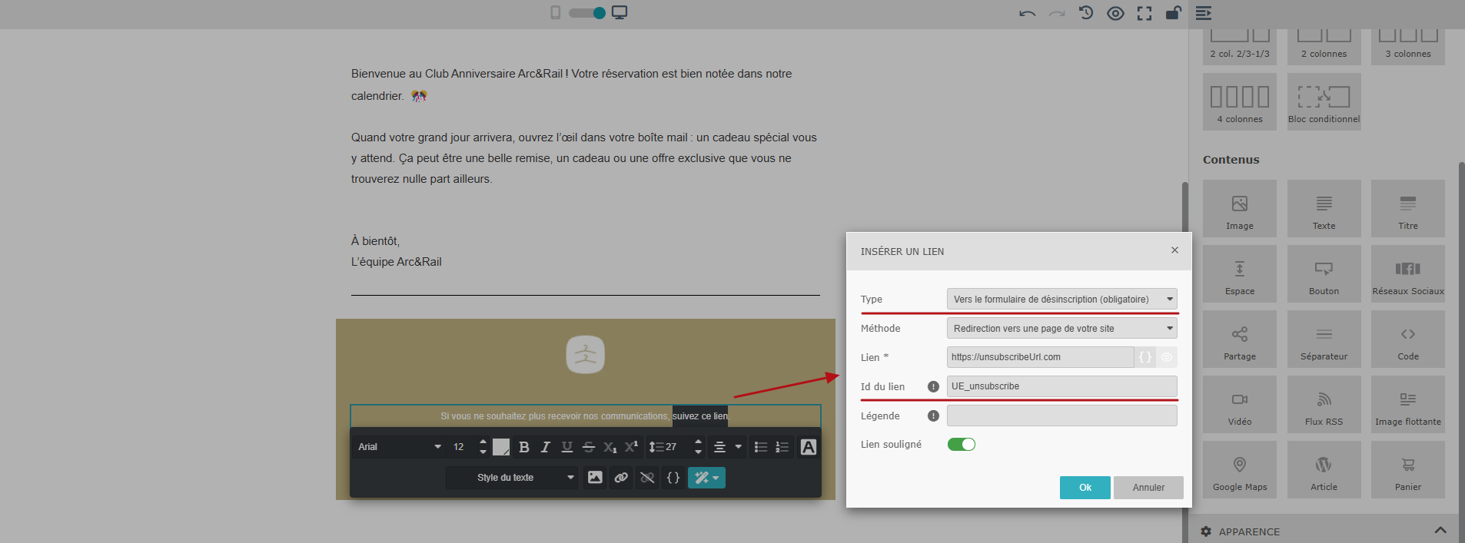Image resolution: width=1465 pixels, height=543 pixels.
Task: Select the Google Maps content block
Action: (1240, 470)
